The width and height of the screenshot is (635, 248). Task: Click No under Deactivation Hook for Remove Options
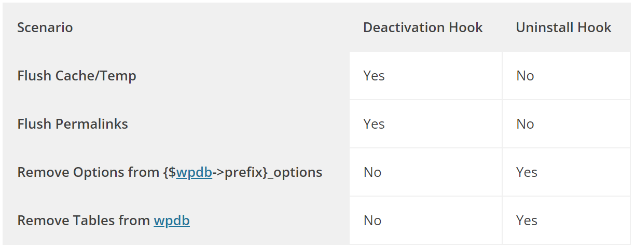click(372, 172)
